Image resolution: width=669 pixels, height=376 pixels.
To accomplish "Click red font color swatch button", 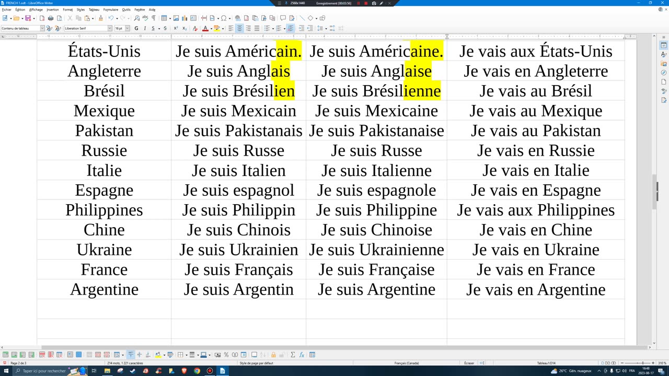I will tap(205, 28).
